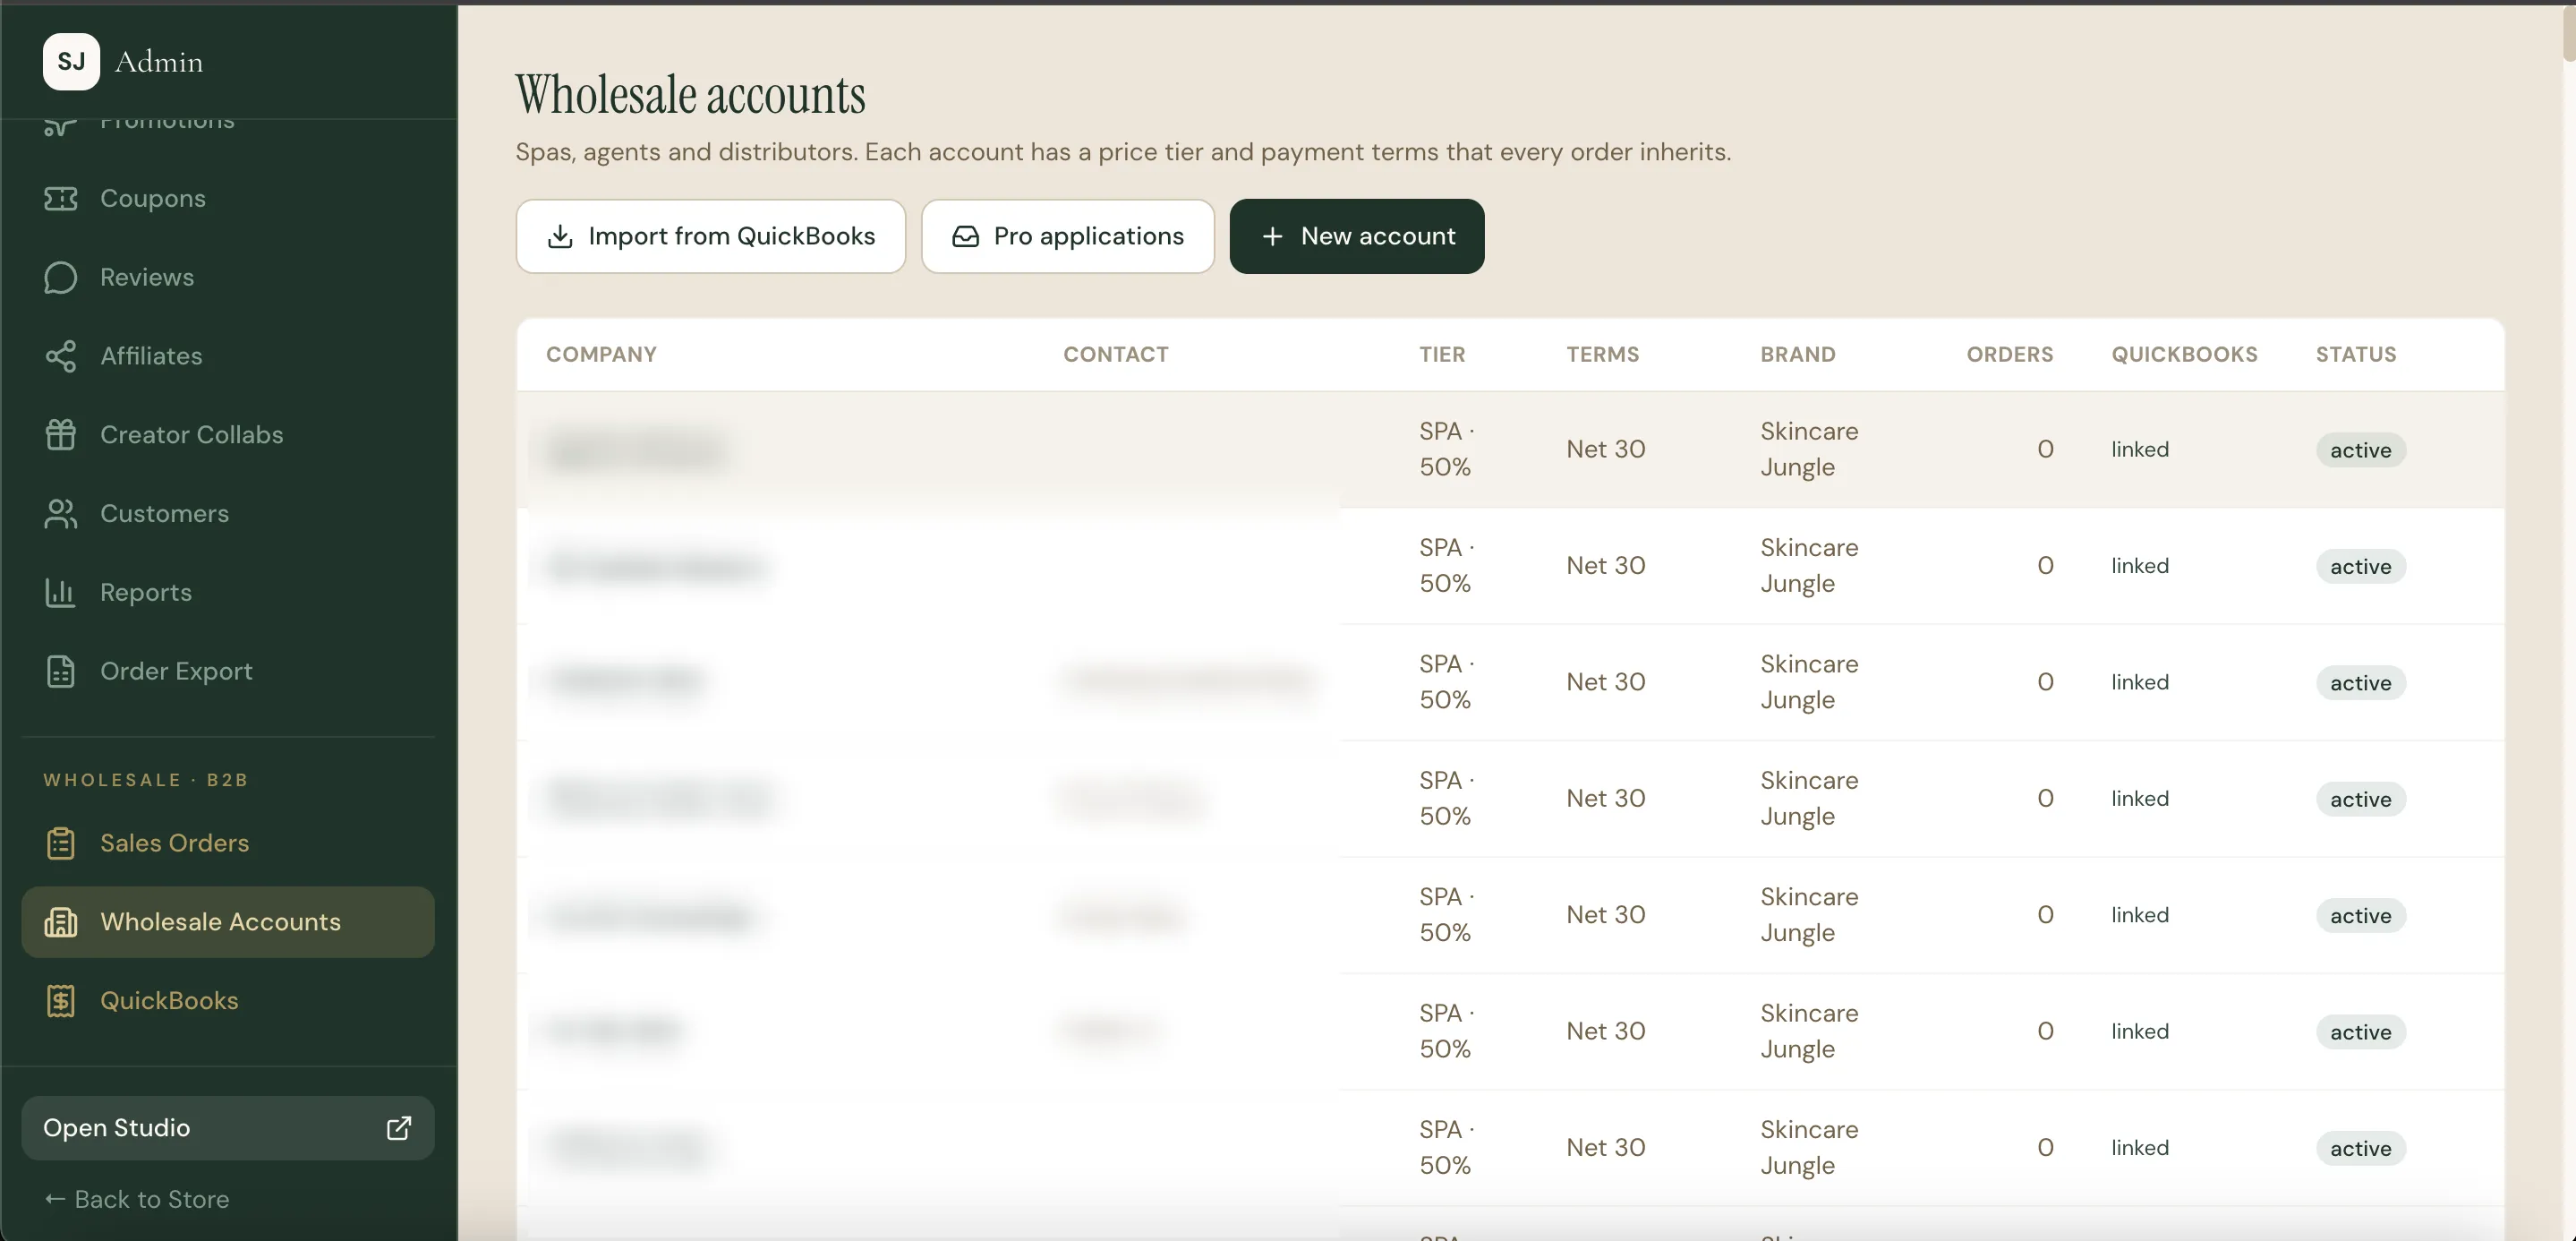Click the Customers people icon

[x=60, y=514]
